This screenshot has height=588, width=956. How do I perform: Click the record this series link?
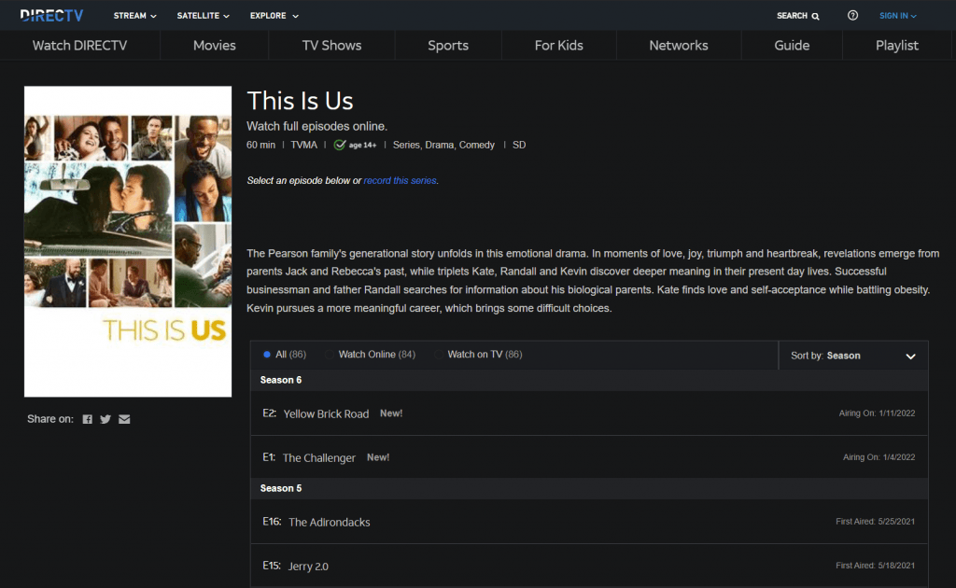(x=400, y=180)
